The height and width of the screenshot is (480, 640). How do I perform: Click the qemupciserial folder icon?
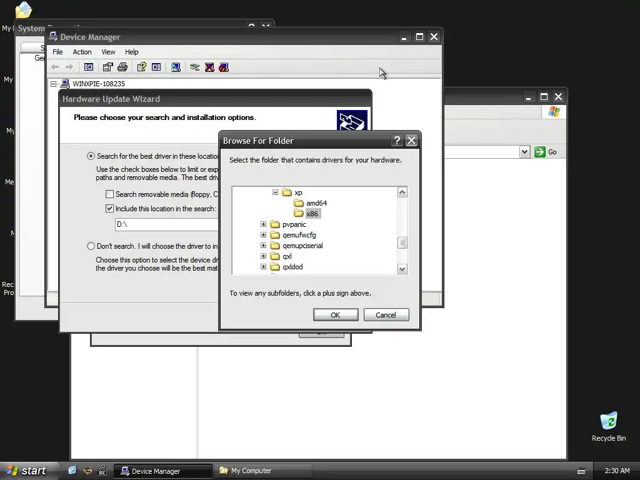tap(275, 245)
